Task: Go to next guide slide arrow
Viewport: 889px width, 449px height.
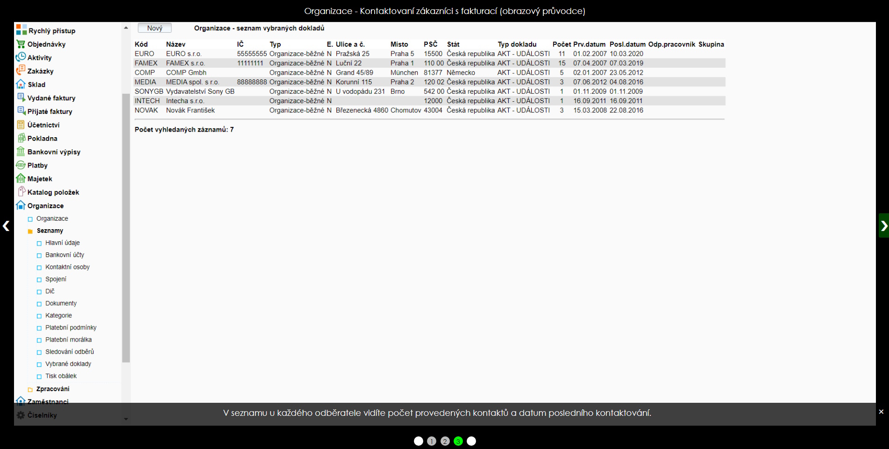Action: click(x=883, y=226)
